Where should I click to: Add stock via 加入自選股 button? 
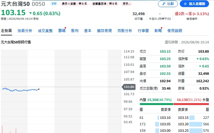click(x=194, y=4)
